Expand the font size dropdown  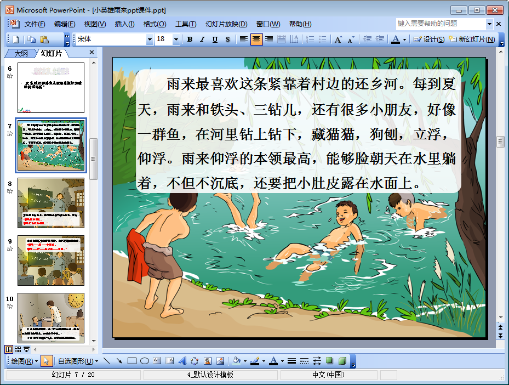[x=176, y=39]
